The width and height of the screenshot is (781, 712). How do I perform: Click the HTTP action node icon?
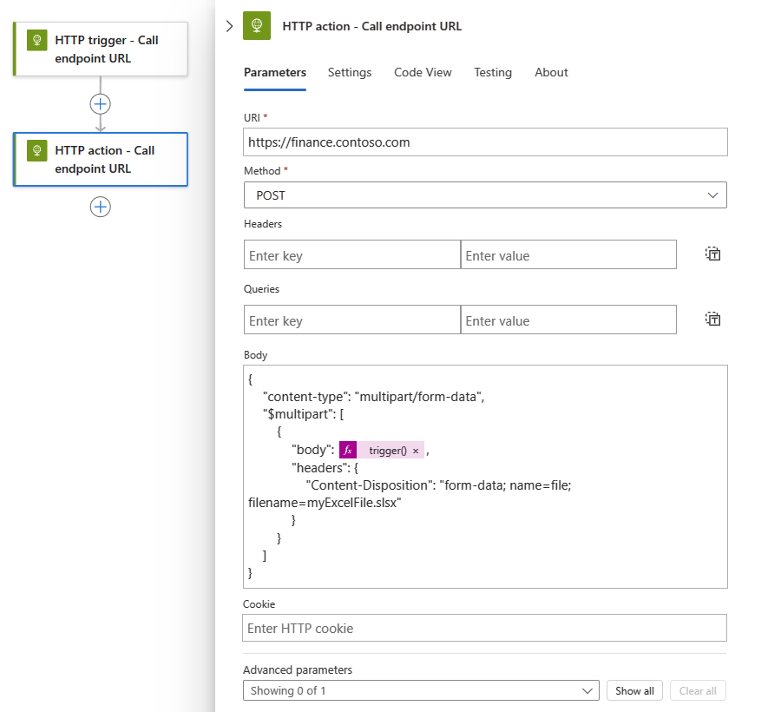pos(37,151)
